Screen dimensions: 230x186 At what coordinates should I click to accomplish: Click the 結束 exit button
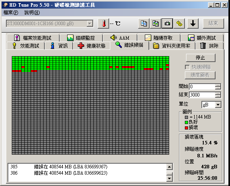(213, 23)
